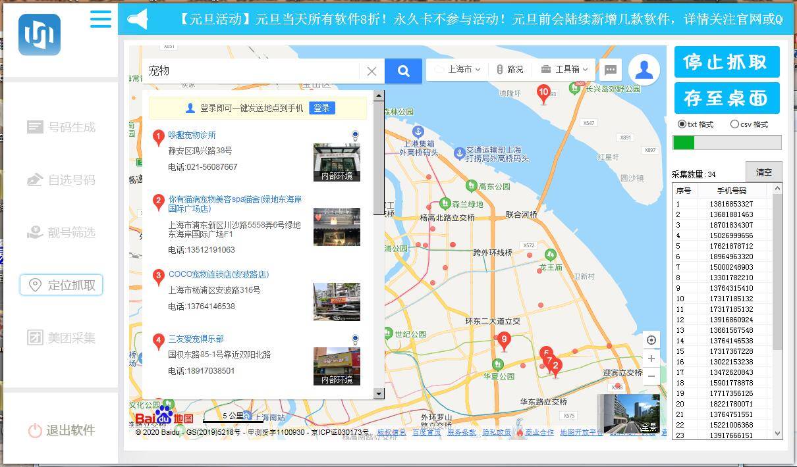This screenshot has width=797, height=467.
Task: Click the app logo in the sidebar
Action: [x=40, y=35]
